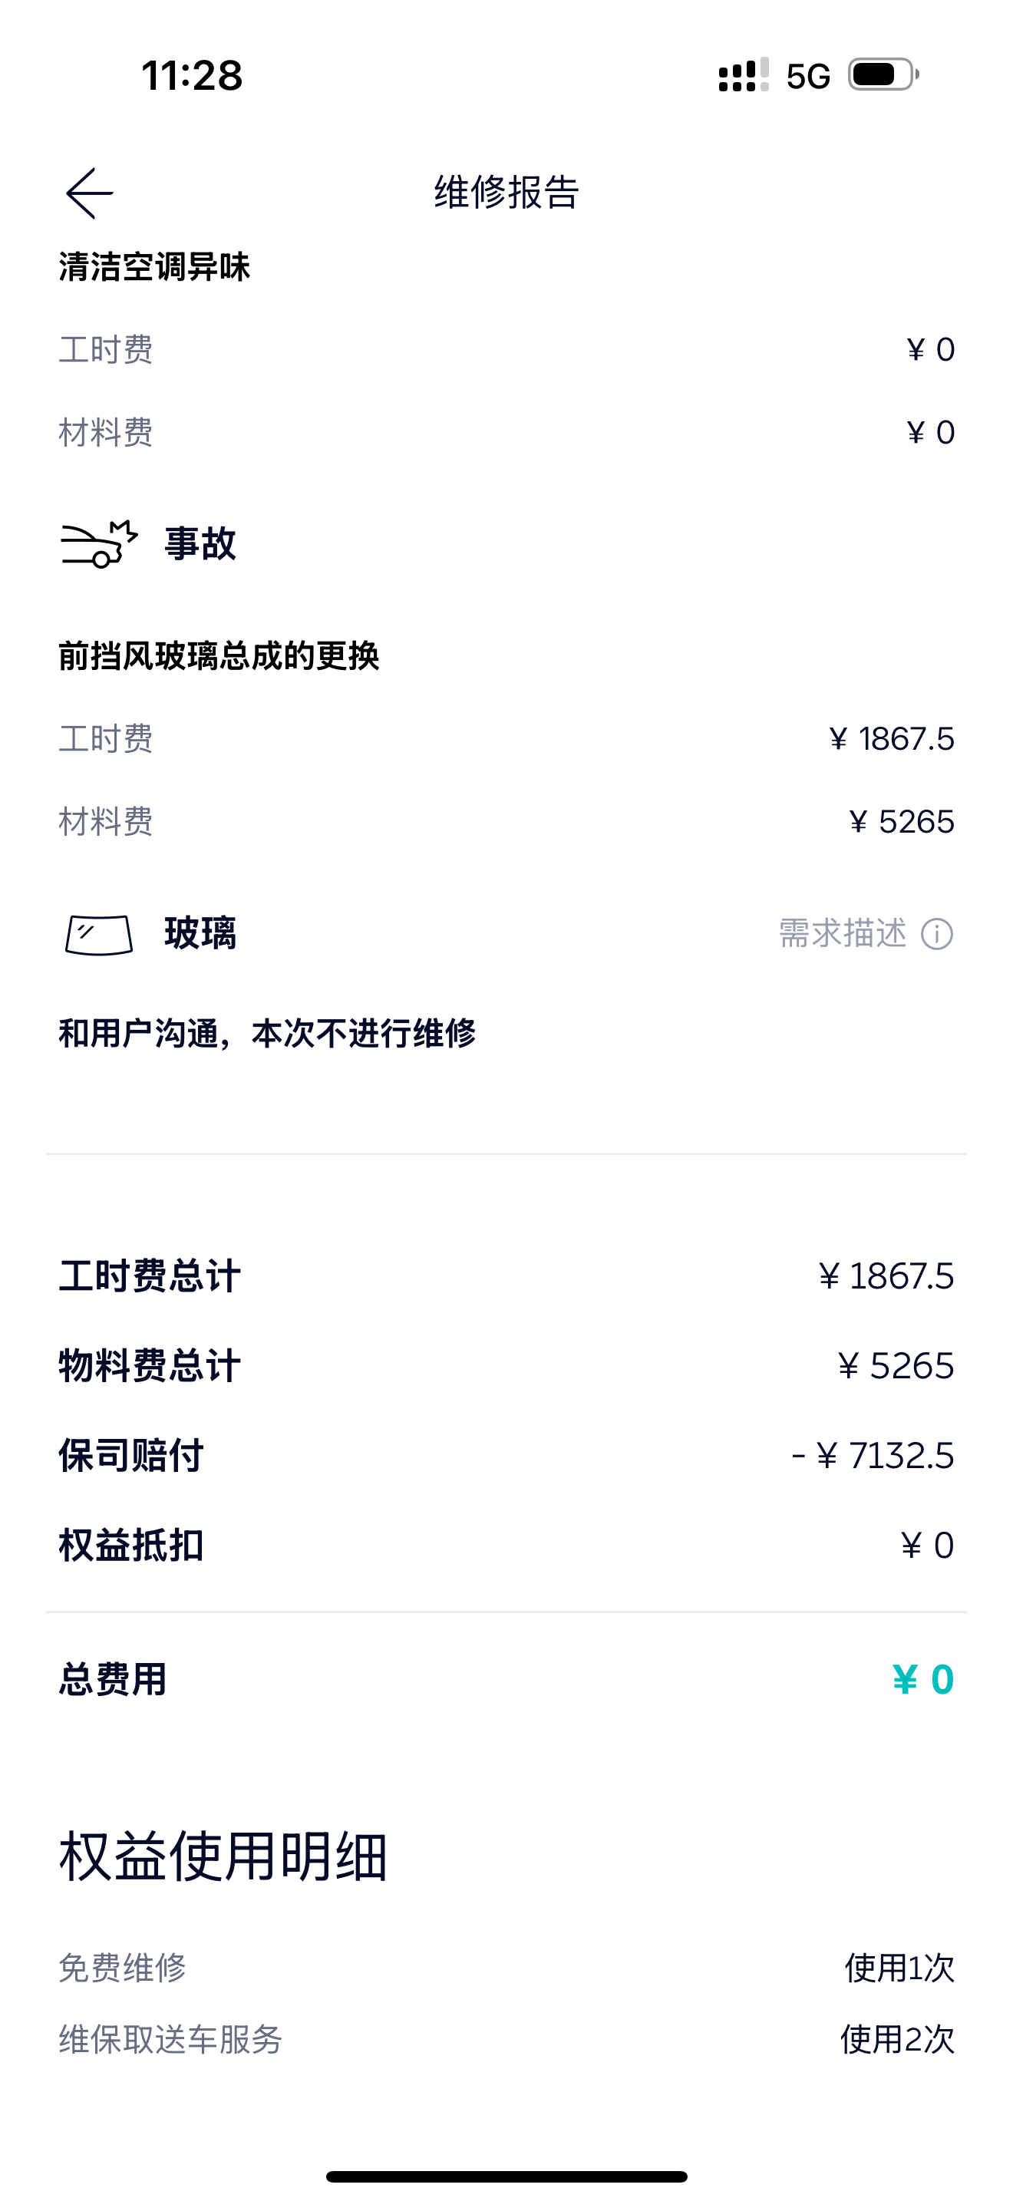Tap the cellular signal bars icon

[x=743, y=75]
